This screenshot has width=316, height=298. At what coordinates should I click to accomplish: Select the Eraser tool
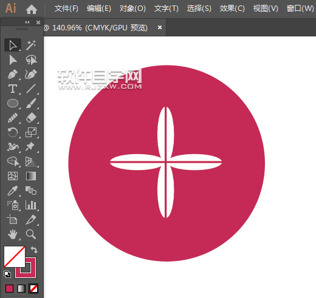click(31, 118)
